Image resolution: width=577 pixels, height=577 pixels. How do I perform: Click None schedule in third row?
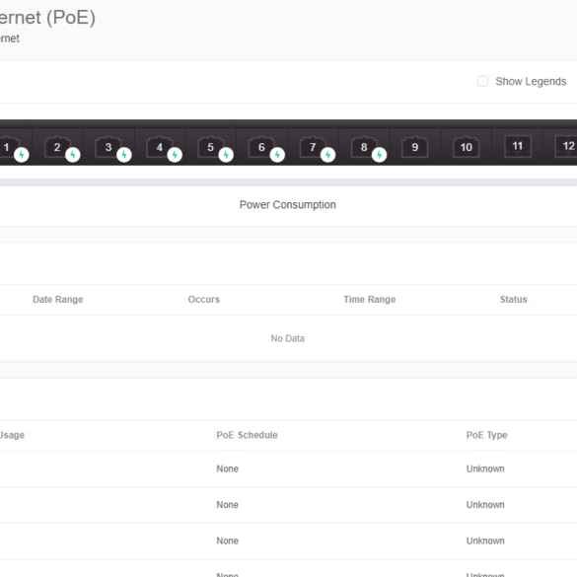point(228,541)
